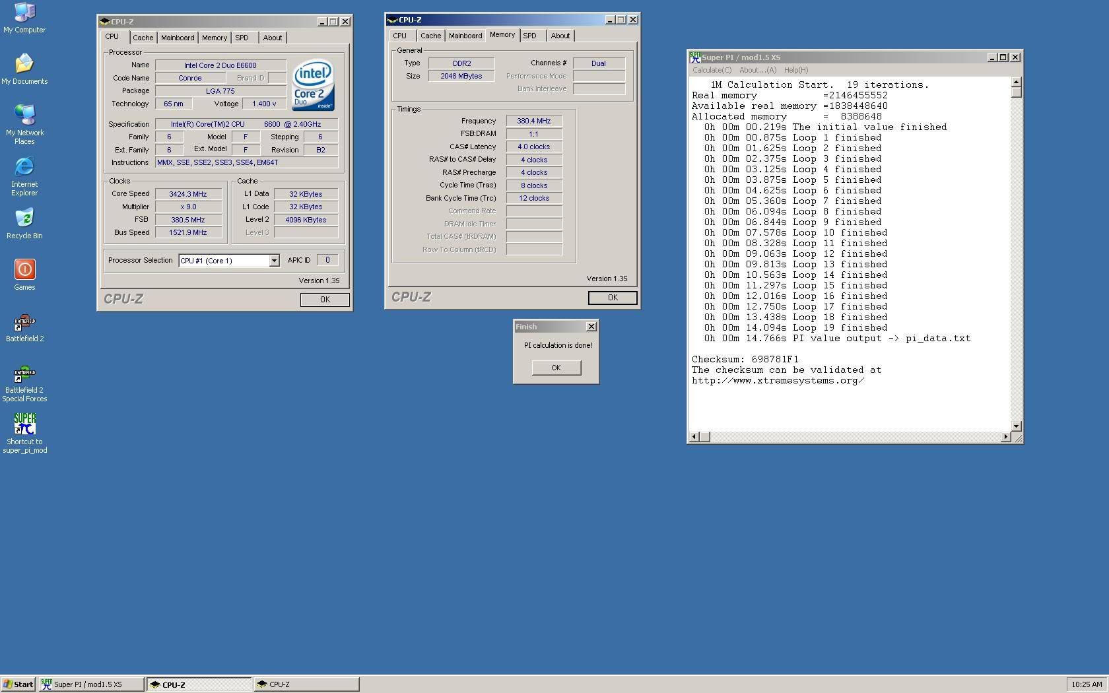Open My Network Places icon
1109x693 pixels.
(x=24, y=116)
